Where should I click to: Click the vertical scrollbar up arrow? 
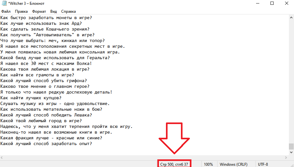pos(291,17)
